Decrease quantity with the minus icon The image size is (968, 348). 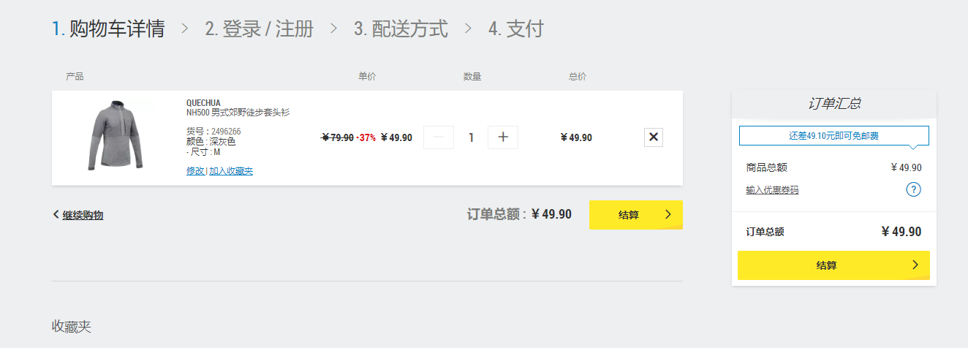click(x=439, y=137)
